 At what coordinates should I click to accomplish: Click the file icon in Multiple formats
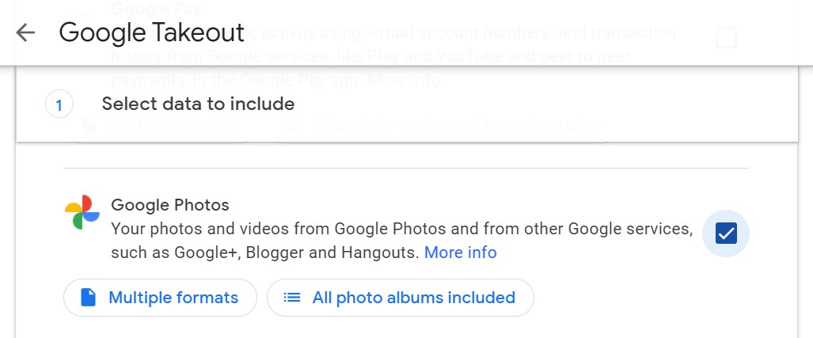click(89, 298)
